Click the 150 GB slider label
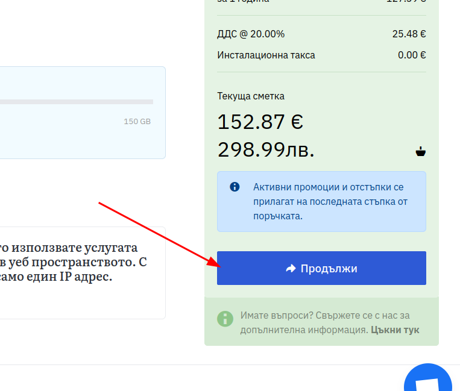Screen dimensions: 460x391 (137, 122)
